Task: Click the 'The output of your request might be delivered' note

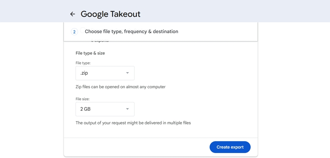Action: coord(133,123)
